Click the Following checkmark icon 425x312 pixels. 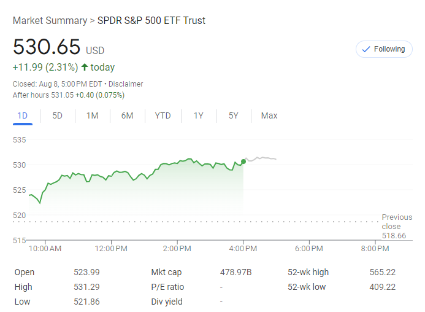click(367, 49)
